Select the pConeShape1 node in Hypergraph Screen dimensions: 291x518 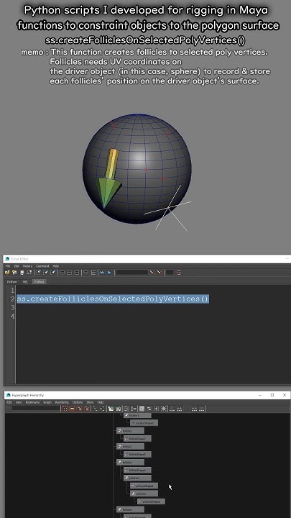(144, 486)
